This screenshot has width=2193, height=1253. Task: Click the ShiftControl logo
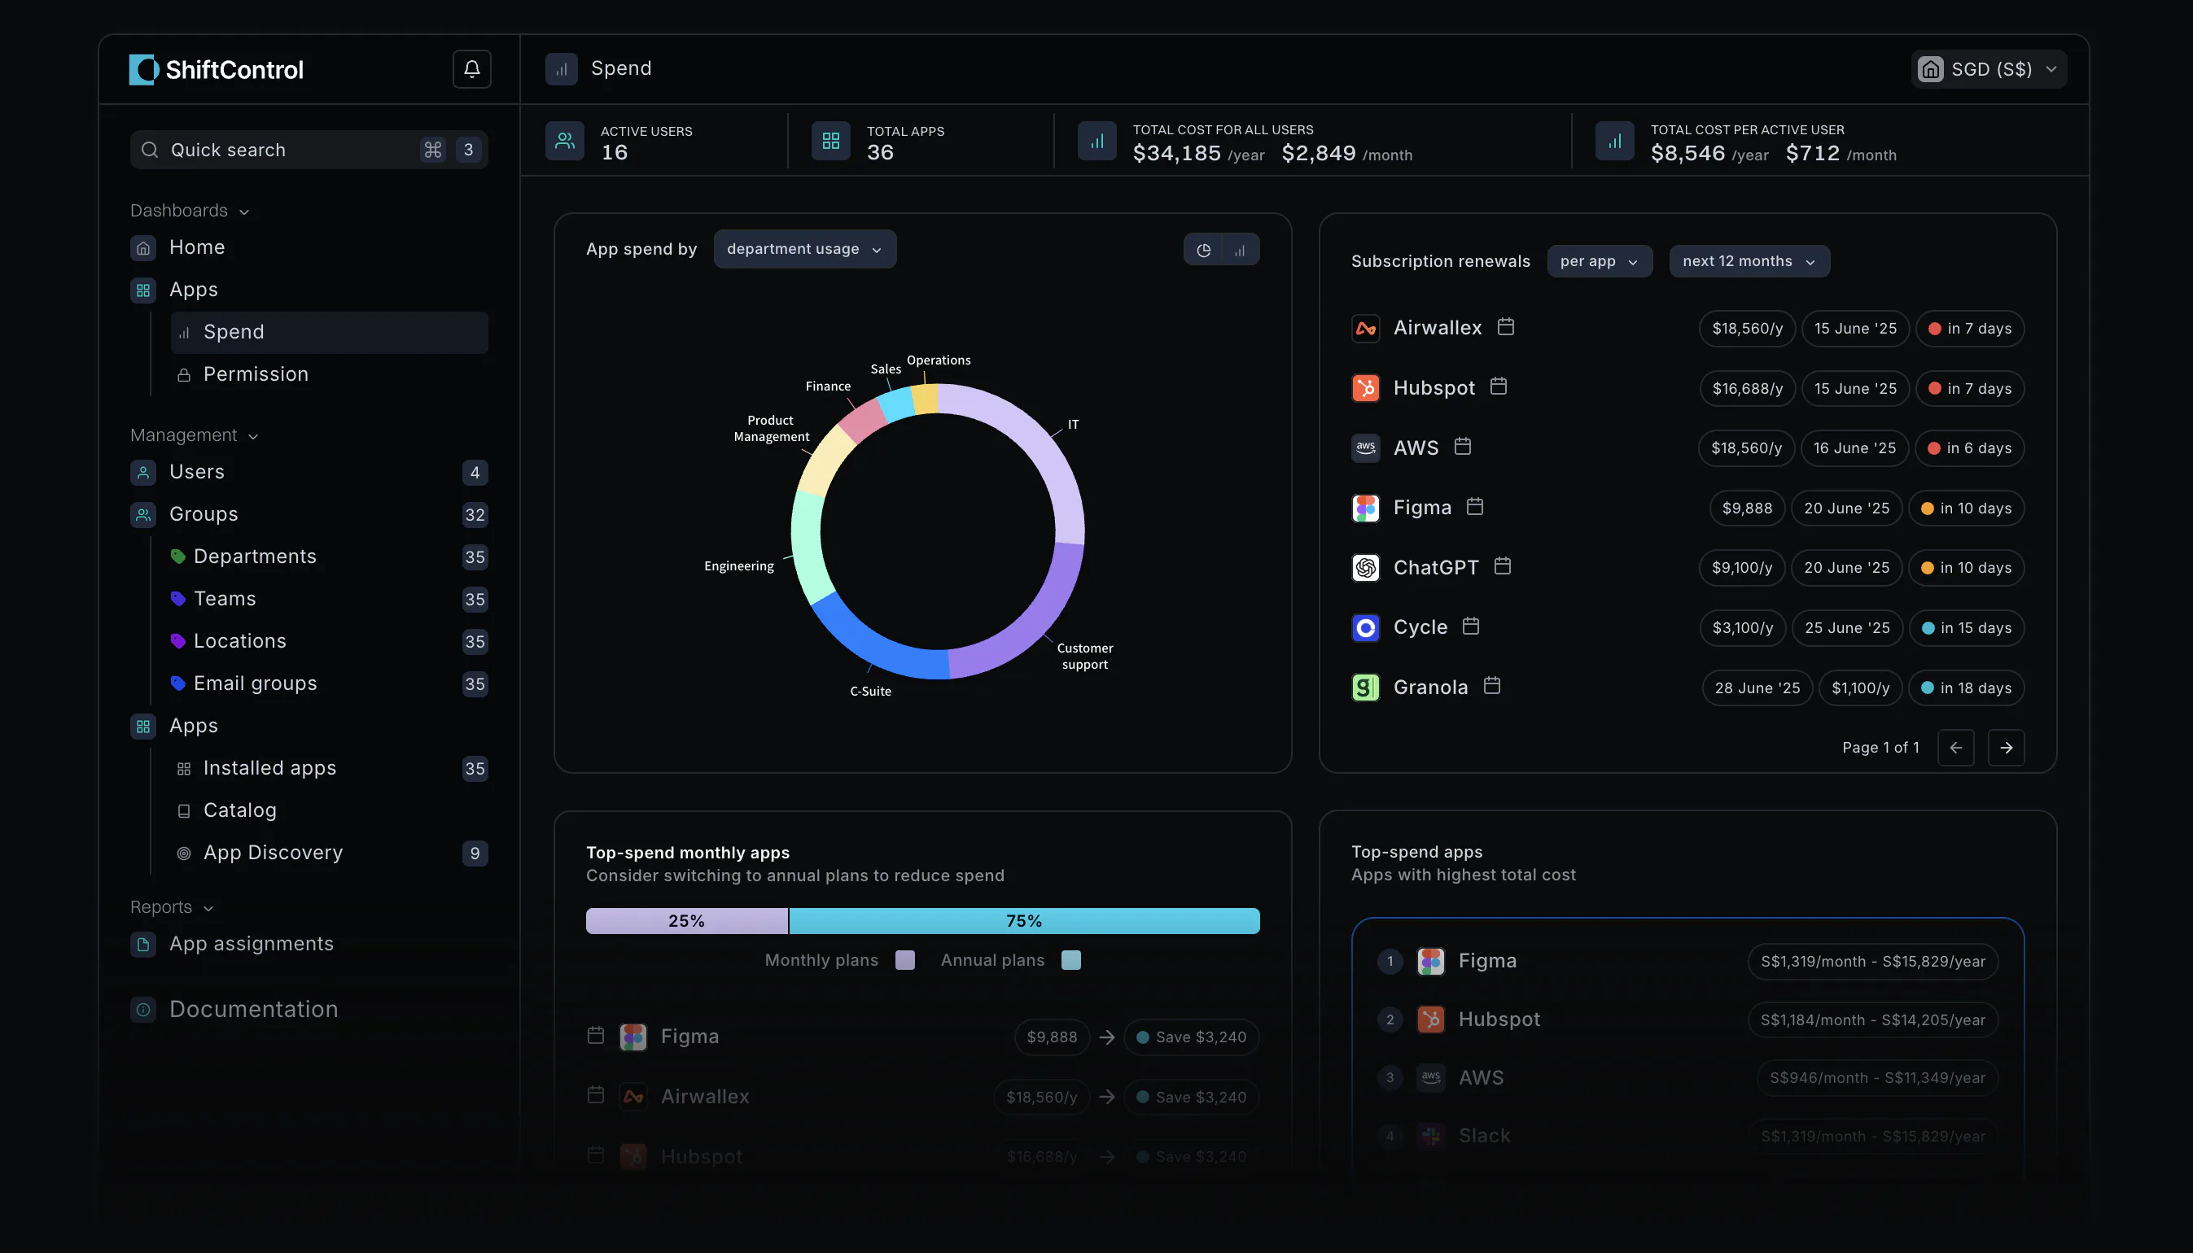point(216,70)
